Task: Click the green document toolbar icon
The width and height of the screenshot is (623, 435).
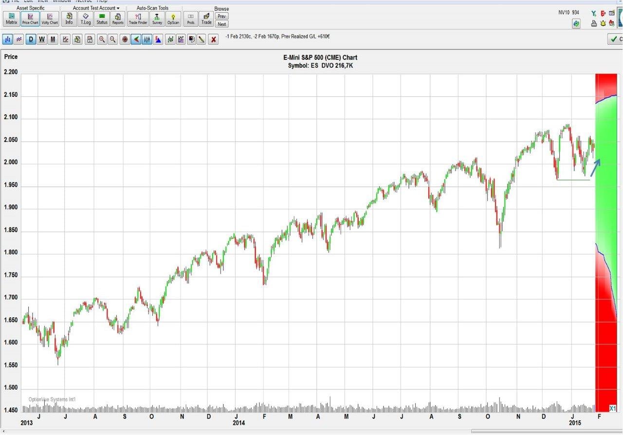Action: [x=77, y=39]
